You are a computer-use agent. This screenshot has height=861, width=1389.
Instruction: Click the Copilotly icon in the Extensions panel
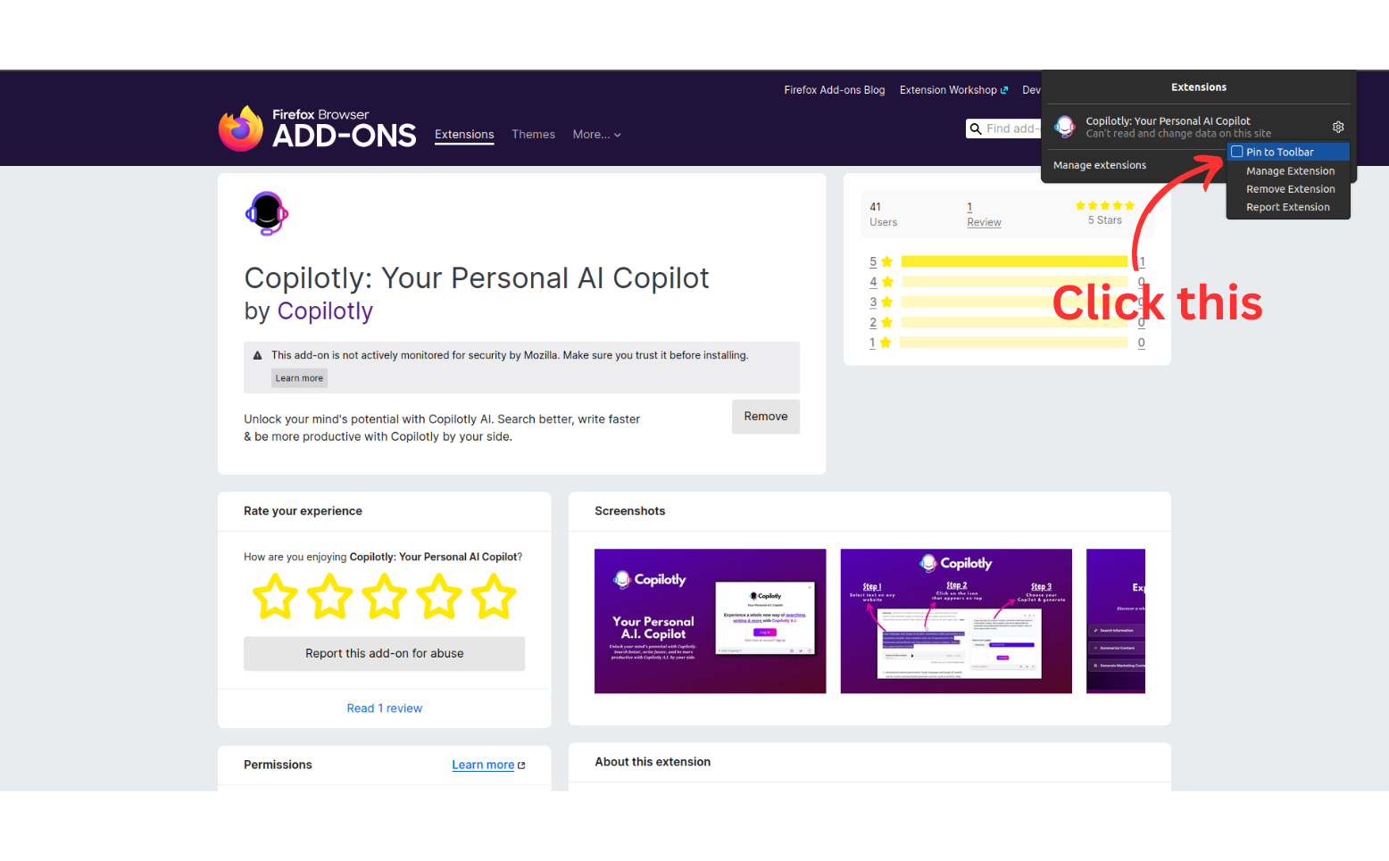click(x=1065, y=127)
